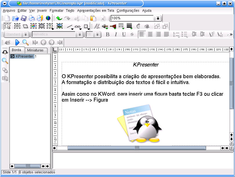Select the zoom magnifier in the left sidebar
Image resolution: width=235 pixels, height=177 pixels.
coord(5,61)
